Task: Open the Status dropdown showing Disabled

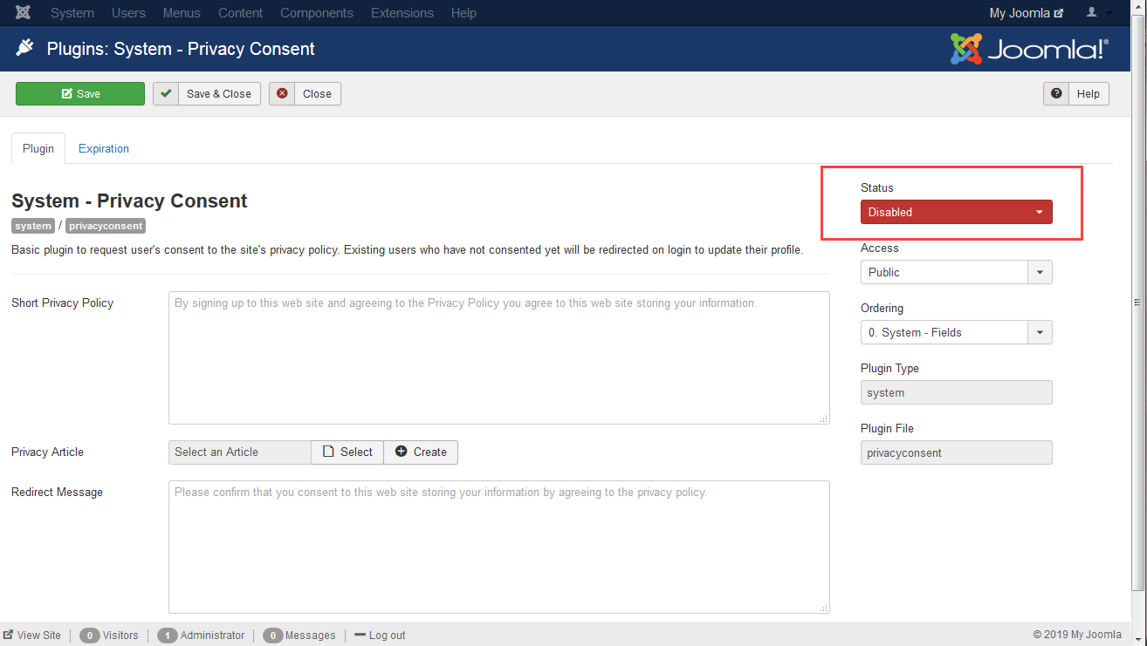Action: (956, 212)
